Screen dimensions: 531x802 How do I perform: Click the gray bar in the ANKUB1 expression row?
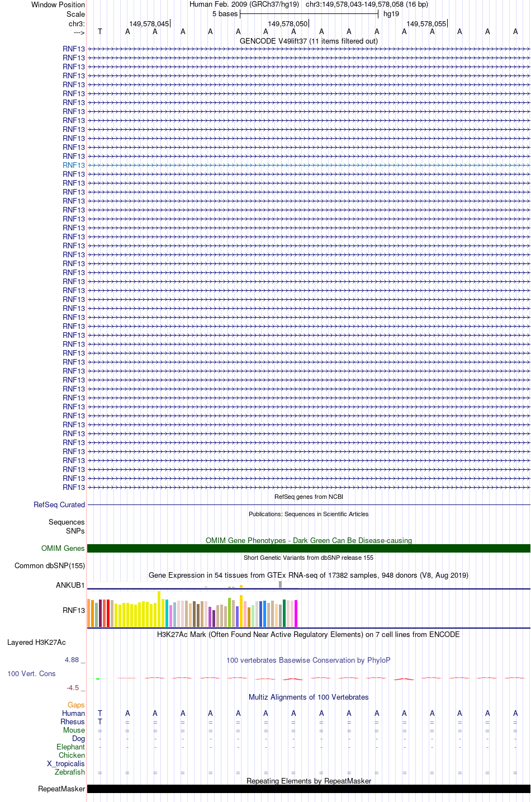click(x=281, y=584)
